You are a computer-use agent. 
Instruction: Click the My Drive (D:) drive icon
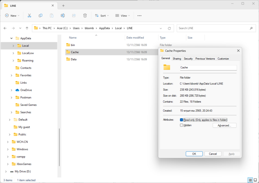[12, 172]
